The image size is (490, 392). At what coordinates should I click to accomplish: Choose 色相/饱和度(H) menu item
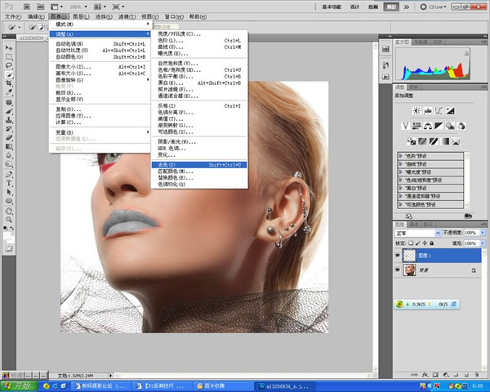tap(199, 69)
